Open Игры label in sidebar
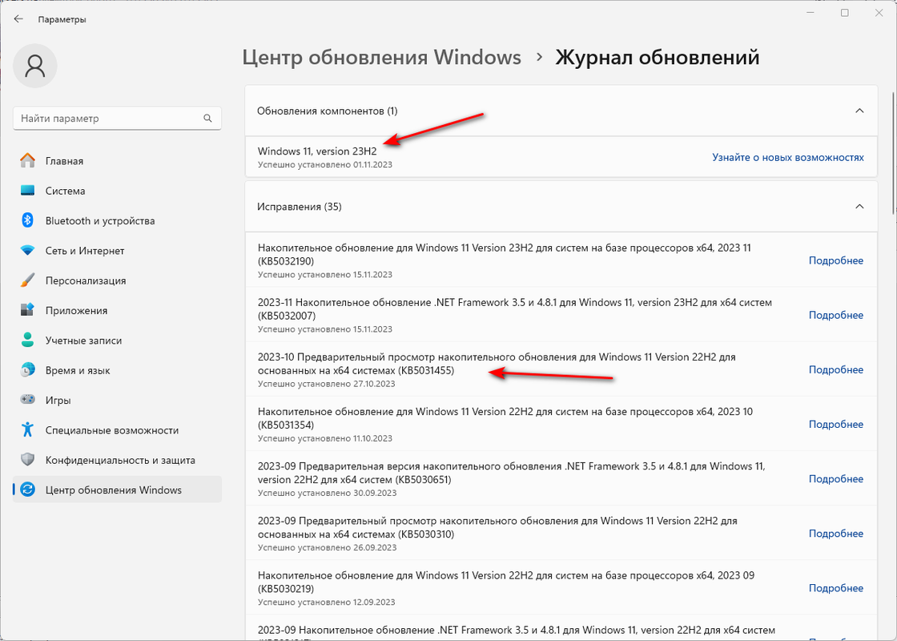 pyautogui.click(x=58, y=400)
